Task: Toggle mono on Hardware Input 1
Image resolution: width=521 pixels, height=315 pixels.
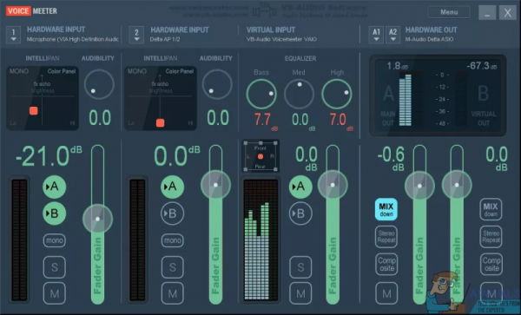Action: 55,240
